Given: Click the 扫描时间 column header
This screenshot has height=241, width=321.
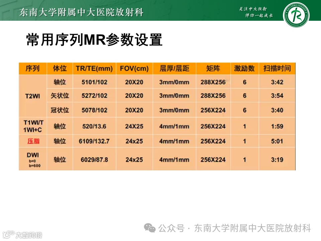Looking at the screenshot, I should (277, 68).
